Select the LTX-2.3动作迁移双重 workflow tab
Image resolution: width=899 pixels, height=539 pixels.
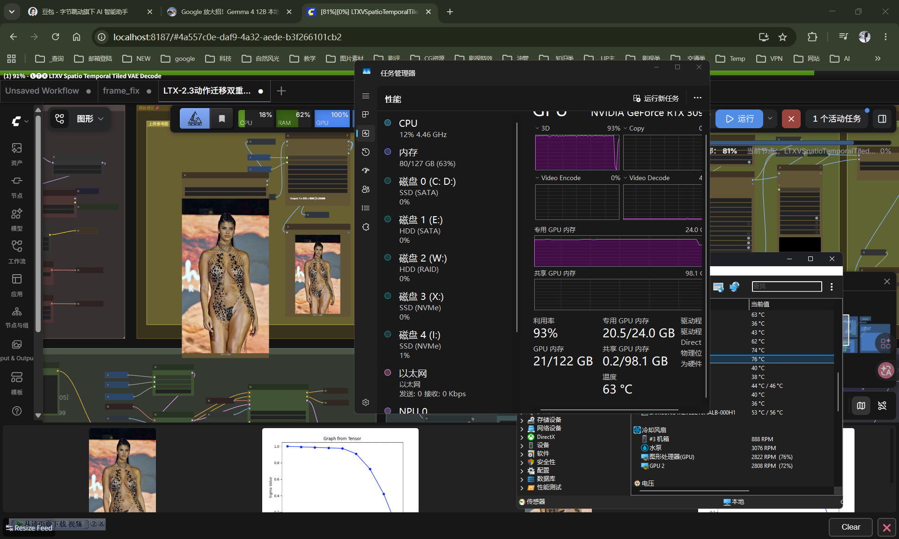click(214, 91)
